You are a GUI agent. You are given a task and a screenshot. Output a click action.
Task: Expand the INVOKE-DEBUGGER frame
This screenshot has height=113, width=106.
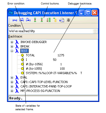12,42
